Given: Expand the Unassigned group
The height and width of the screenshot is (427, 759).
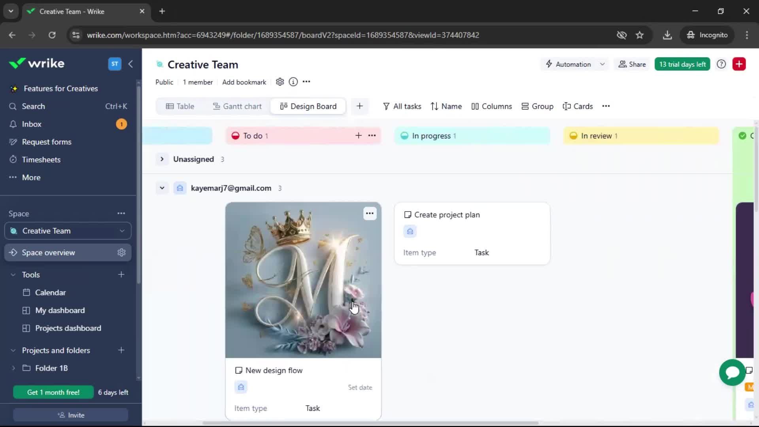Looking at the screenshot, I should click(x=162, y=159).
